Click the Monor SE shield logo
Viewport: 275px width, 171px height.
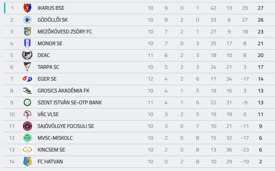pyautogui.click(x=27, y=43)
